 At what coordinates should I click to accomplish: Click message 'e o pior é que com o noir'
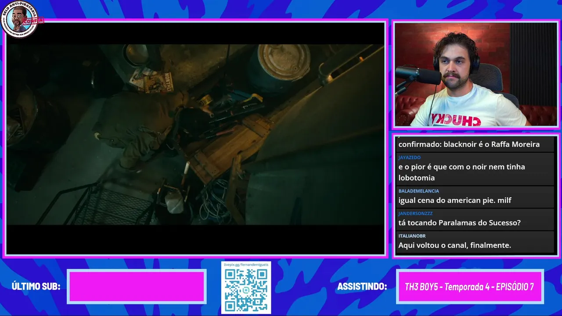[461, 172]
